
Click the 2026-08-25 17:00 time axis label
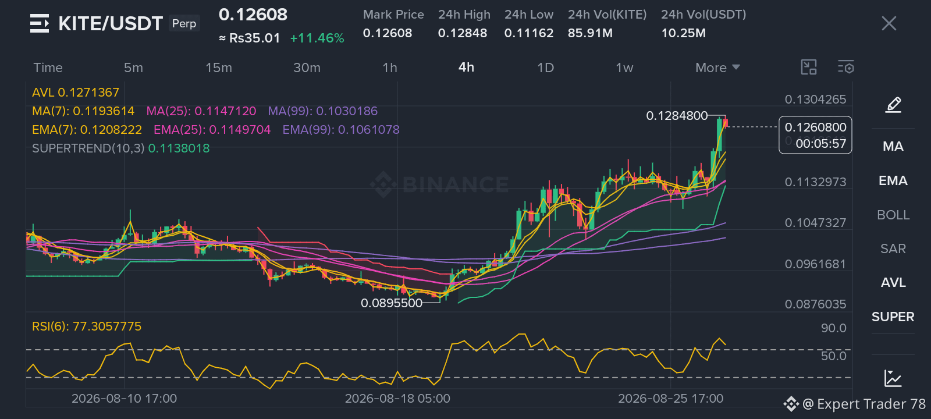coord(671,399)
